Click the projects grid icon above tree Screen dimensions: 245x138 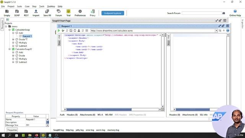[x=8, y=20]
